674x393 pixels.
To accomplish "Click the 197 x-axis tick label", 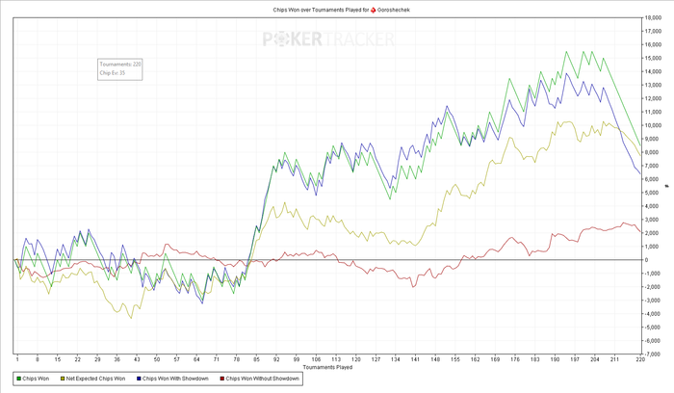I will [x=575, y=359].
